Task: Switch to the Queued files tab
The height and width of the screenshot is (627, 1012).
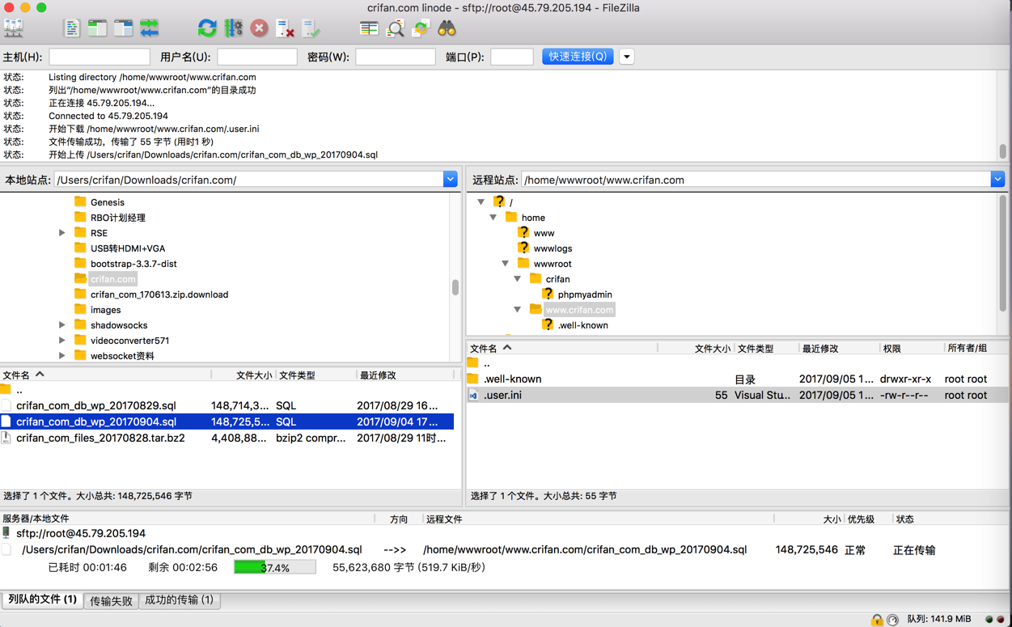Action: click(x=43, y=600)
